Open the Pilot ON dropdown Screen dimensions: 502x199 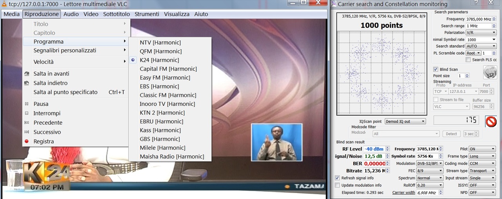click(x=482, y=149)
